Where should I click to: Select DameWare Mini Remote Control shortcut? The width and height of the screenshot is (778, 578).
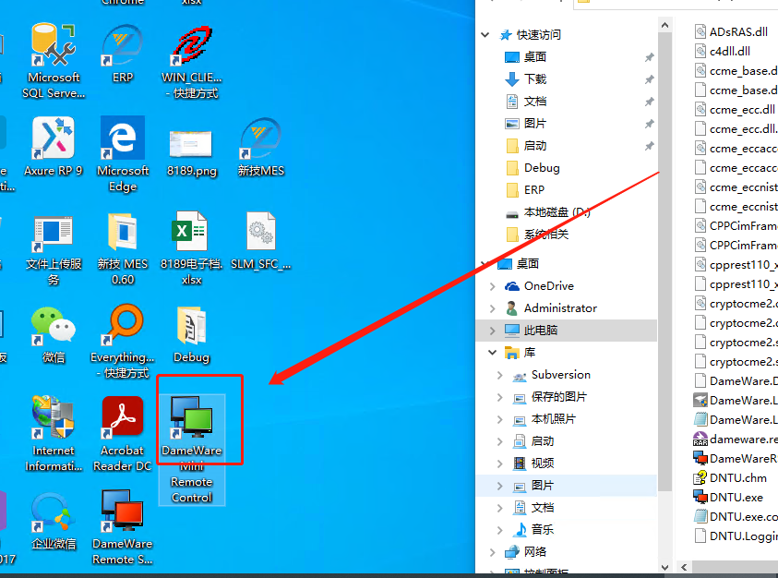(x=192, y=450)
